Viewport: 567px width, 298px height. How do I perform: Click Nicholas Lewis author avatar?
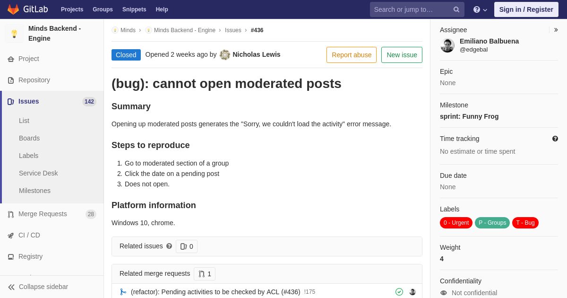pos(225,55)
